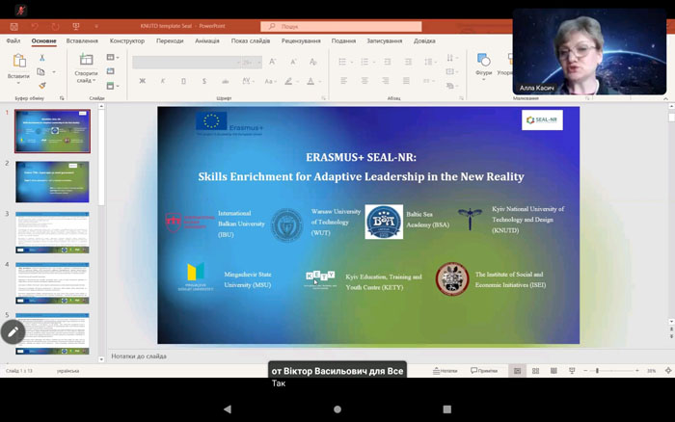
Task: Toggle the Notes (Нотатки) pane button
Action: point(445,371)
